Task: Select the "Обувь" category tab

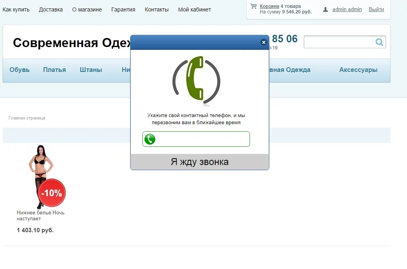Action: [x=20, y=70]
